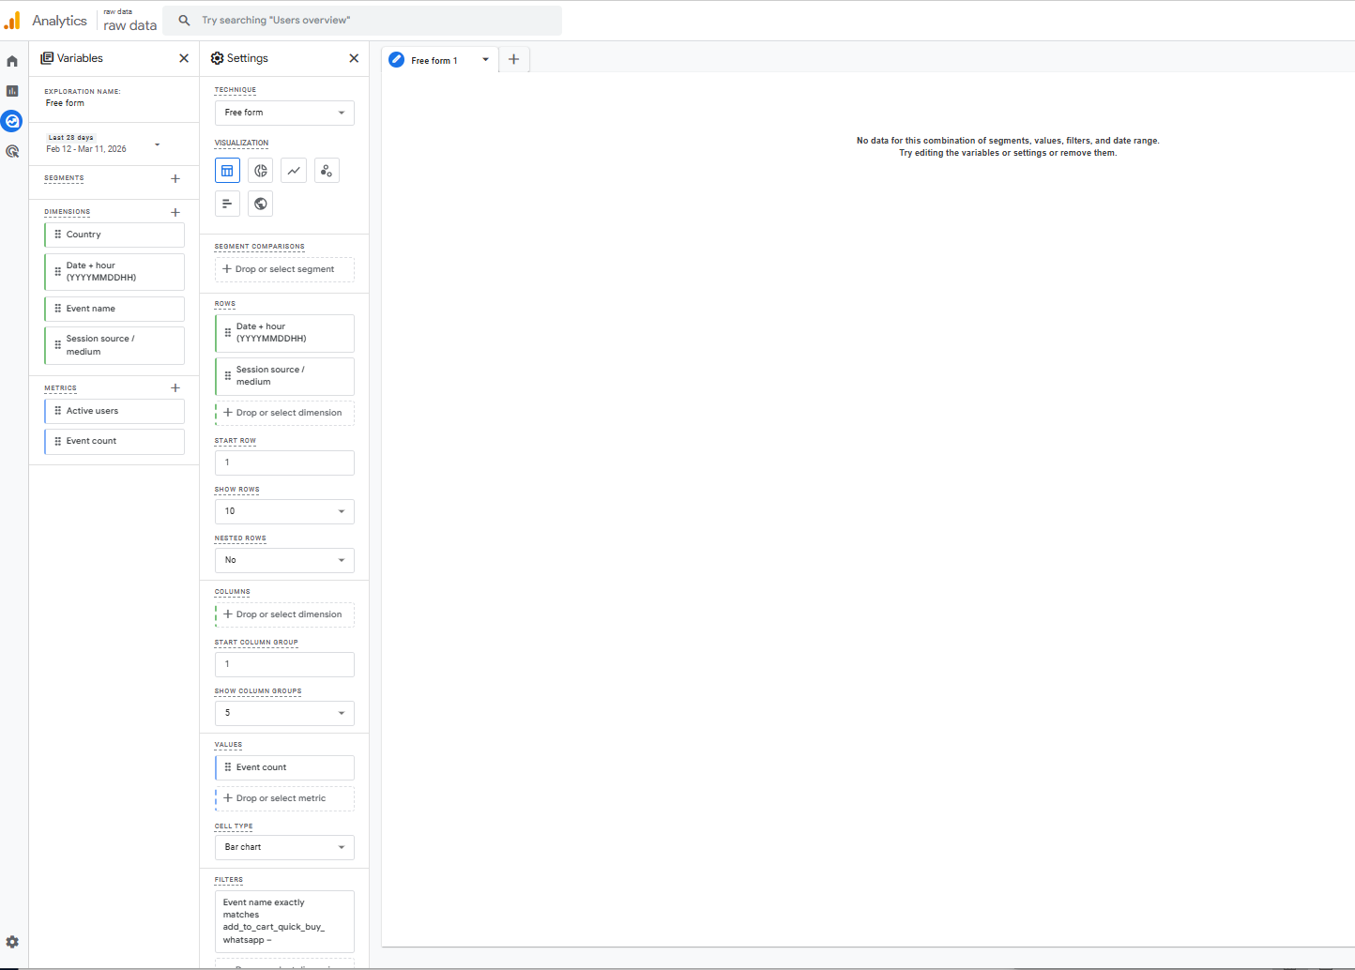
Task: Open the Reports icon in left sidebar
Action: pyautogui.click(x=12, y=91)
